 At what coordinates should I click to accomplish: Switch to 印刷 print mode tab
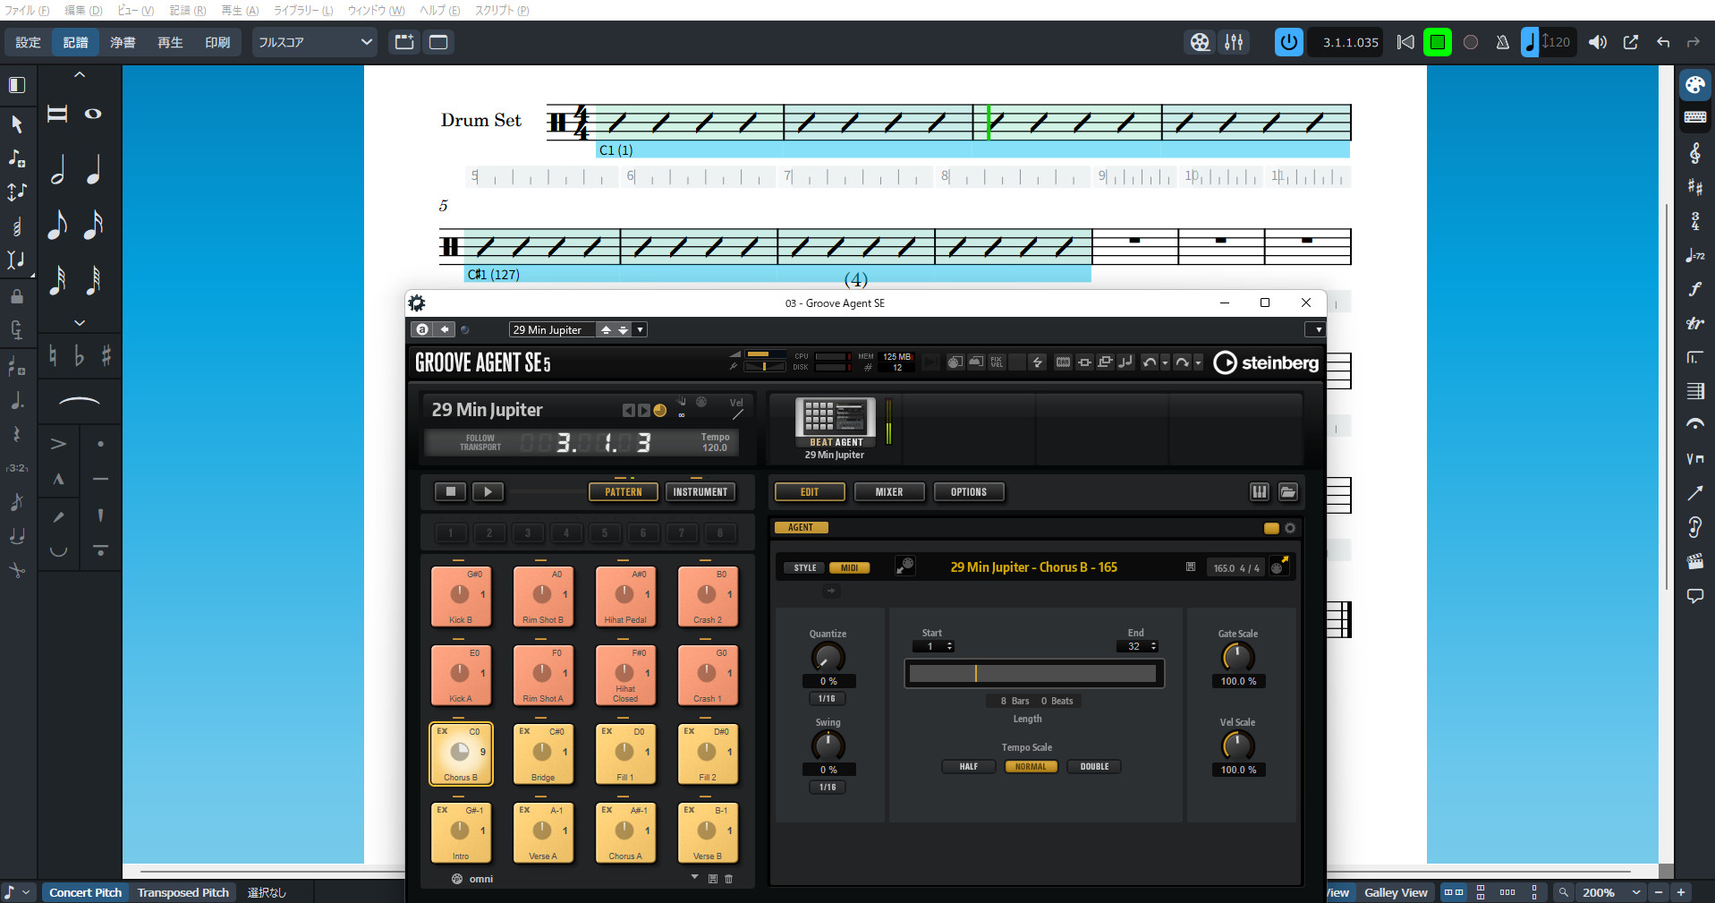click(x=217, y=42)
